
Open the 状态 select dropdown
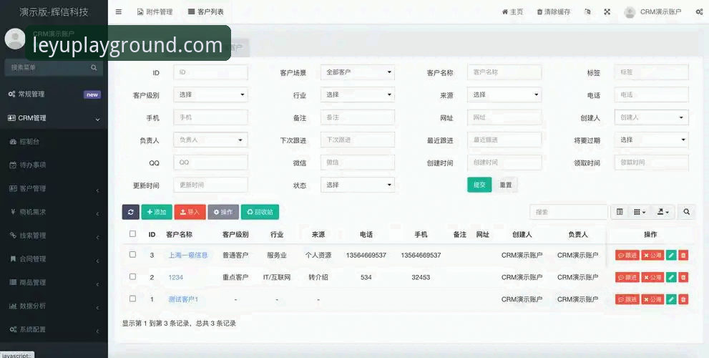[x=357, y=185]
